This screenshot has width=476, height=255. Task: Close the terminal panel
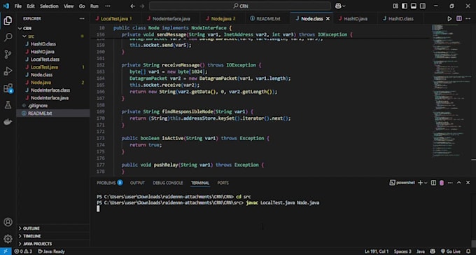468,183
